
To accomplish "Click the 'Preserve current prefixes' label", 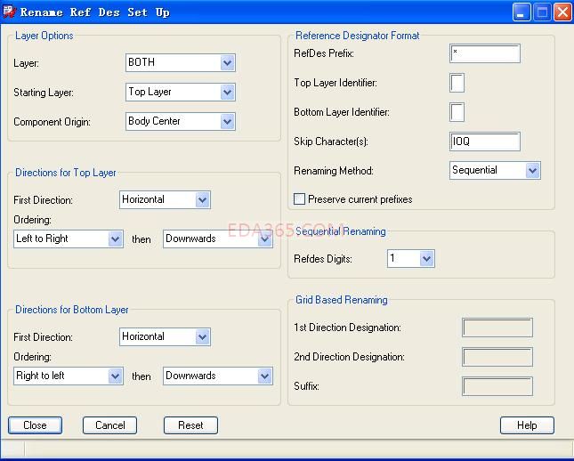I will (360, 199).
